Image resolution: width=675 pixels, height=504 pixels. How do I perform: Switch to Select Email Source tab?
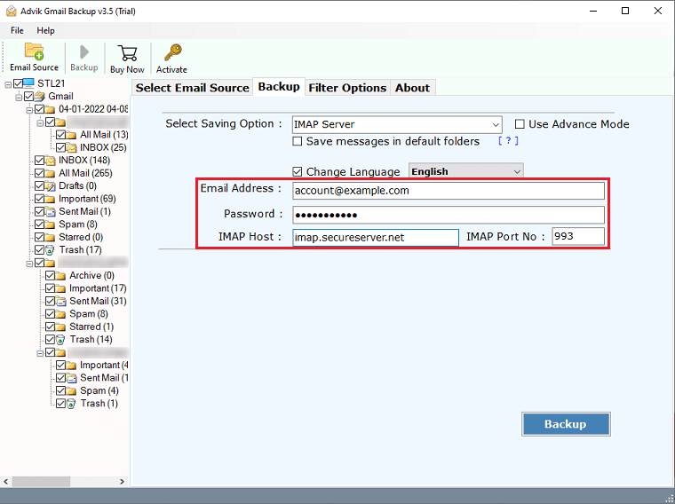pyautogui.click(x=192, y=88)
